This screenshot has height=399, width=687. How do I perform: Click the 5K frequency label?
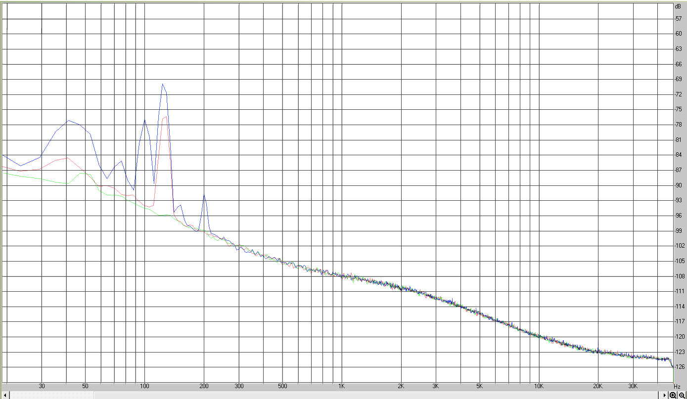coord(479,386)
